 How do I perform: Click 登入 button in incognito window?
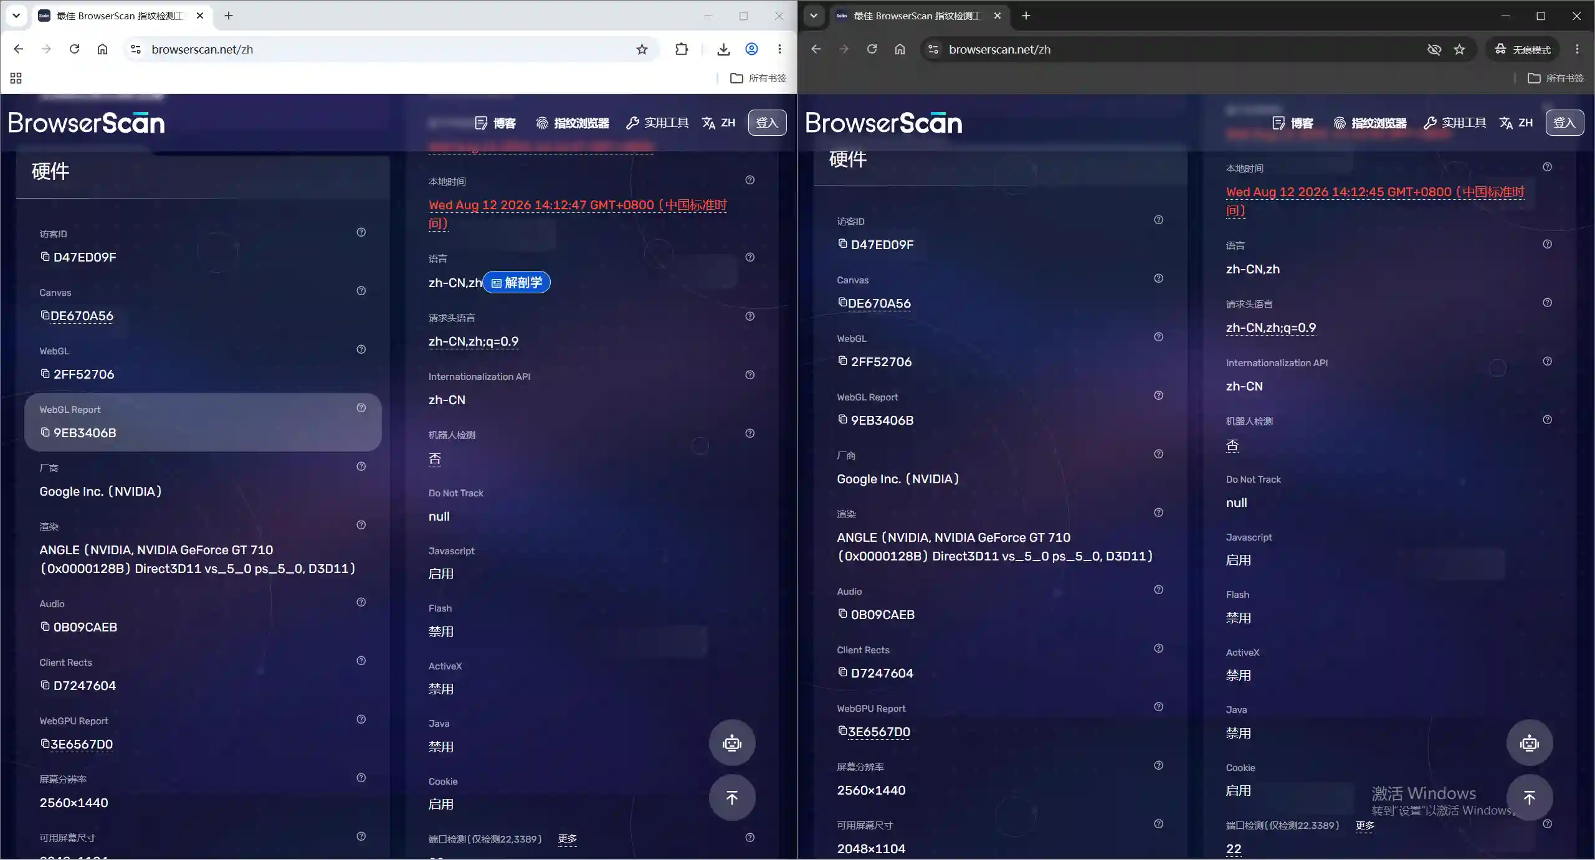[1564, 123]
